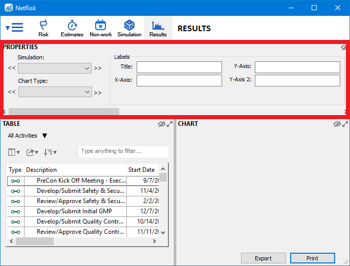The height and width of the screenshot is (266, 350).
Task: Click the Print button
Action: [x=312, y=258]
